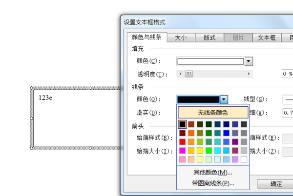The height and width of the screenshot is (196, 293).
Task: Pick the lavender swatch in the bottom row
Action: coord(235,159)
